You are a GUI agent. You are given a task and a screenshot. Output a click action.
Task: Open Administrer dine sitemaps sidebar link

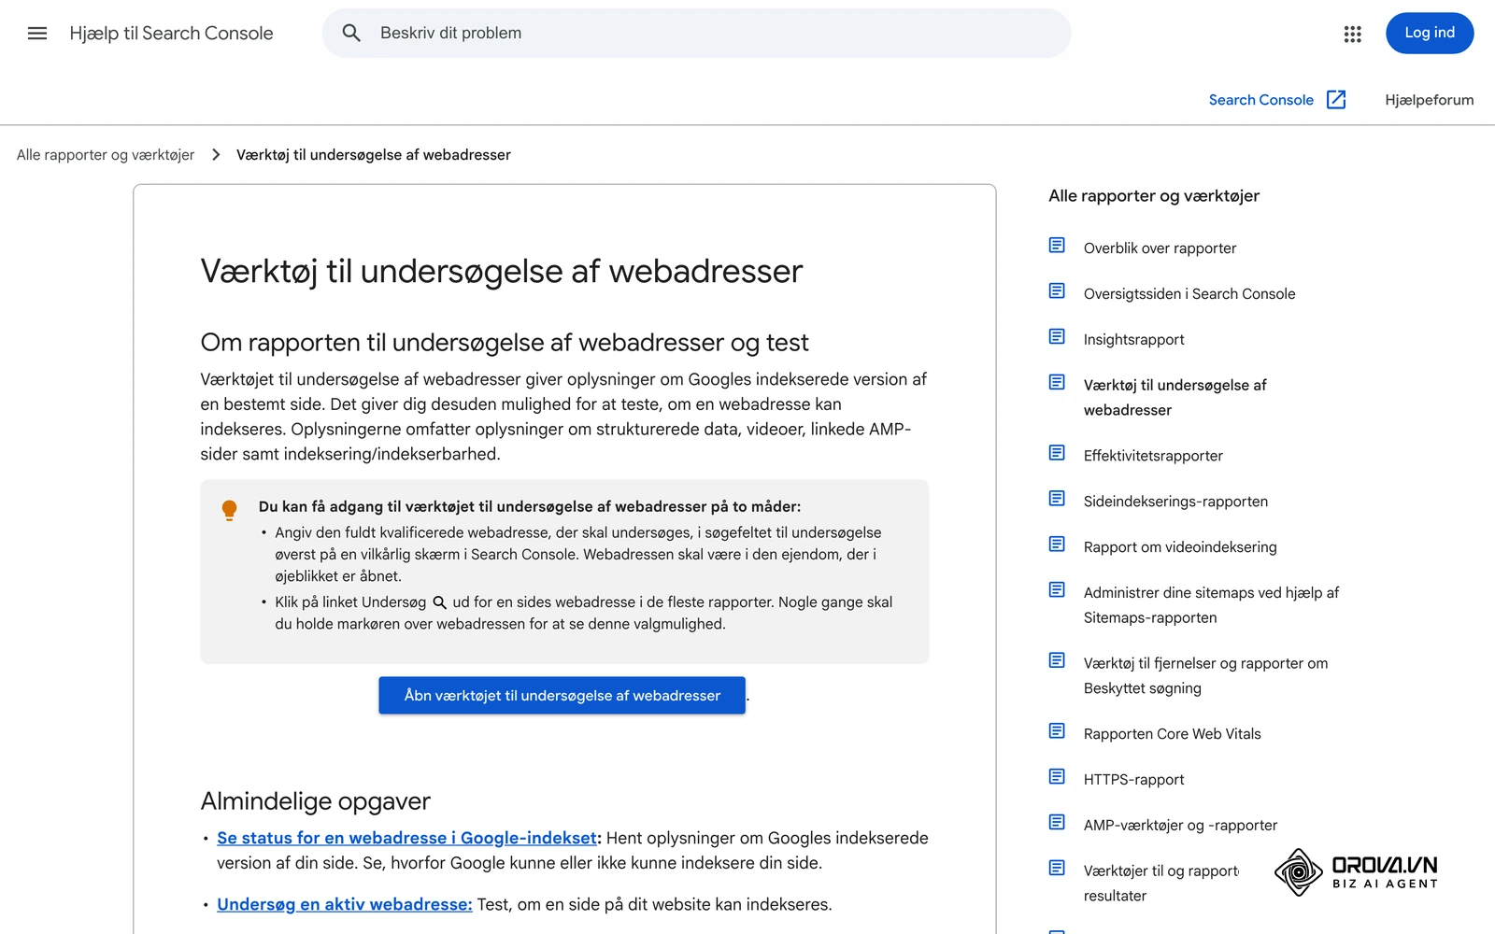coord(1211,605)
